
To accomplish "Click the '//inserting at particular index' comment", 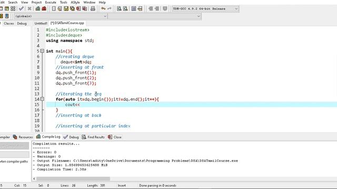I will (93, 126).
